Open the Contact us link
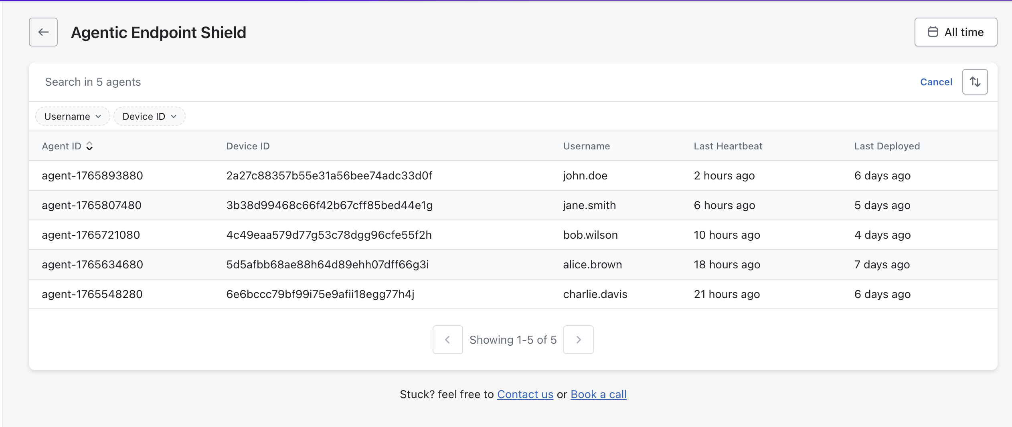The image size is (1012, 427). point(525,395)
